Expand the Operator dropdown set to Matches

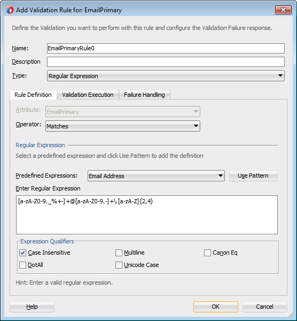click(x=123, y=126)
